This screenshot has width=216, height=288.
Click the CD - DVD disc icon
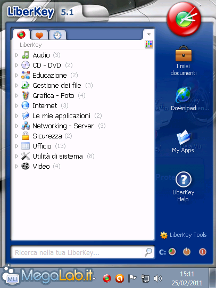point(26,65)
